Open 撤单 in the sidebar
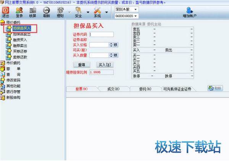229x161 pixels. [x=13, y=69]
